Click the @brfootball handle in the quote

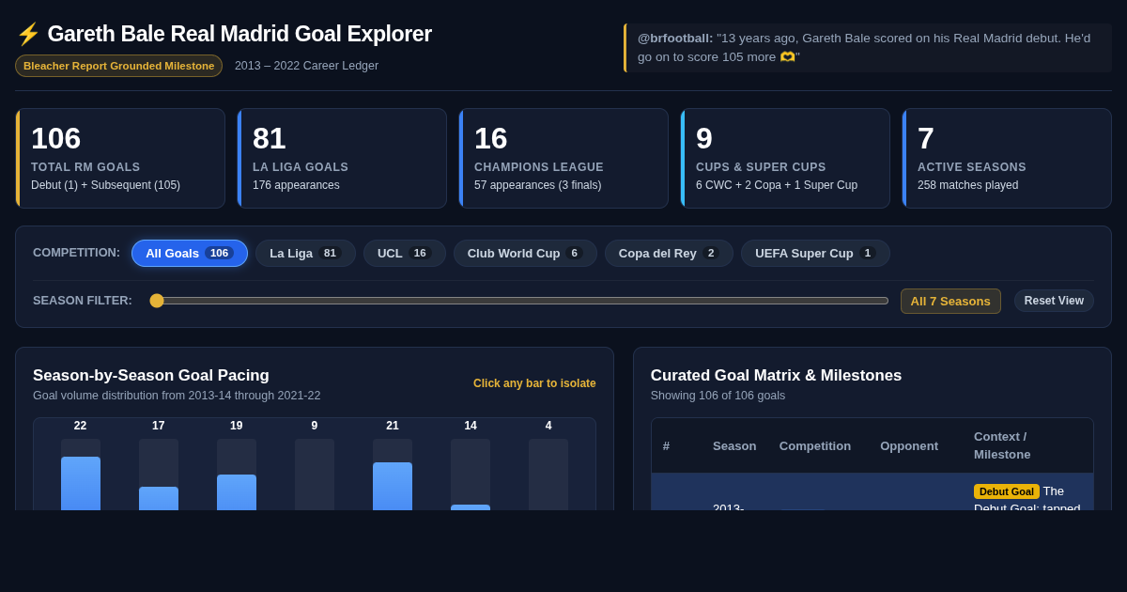[675, 39]
